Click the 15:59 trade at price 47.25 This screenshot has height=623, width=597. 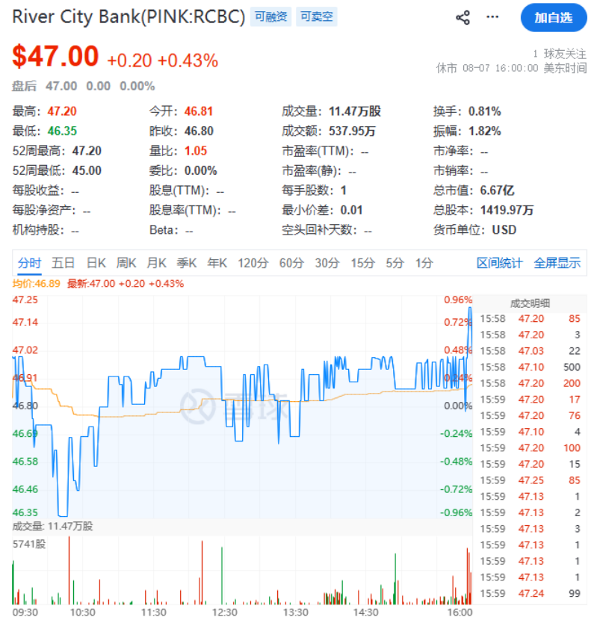[531, 480]
